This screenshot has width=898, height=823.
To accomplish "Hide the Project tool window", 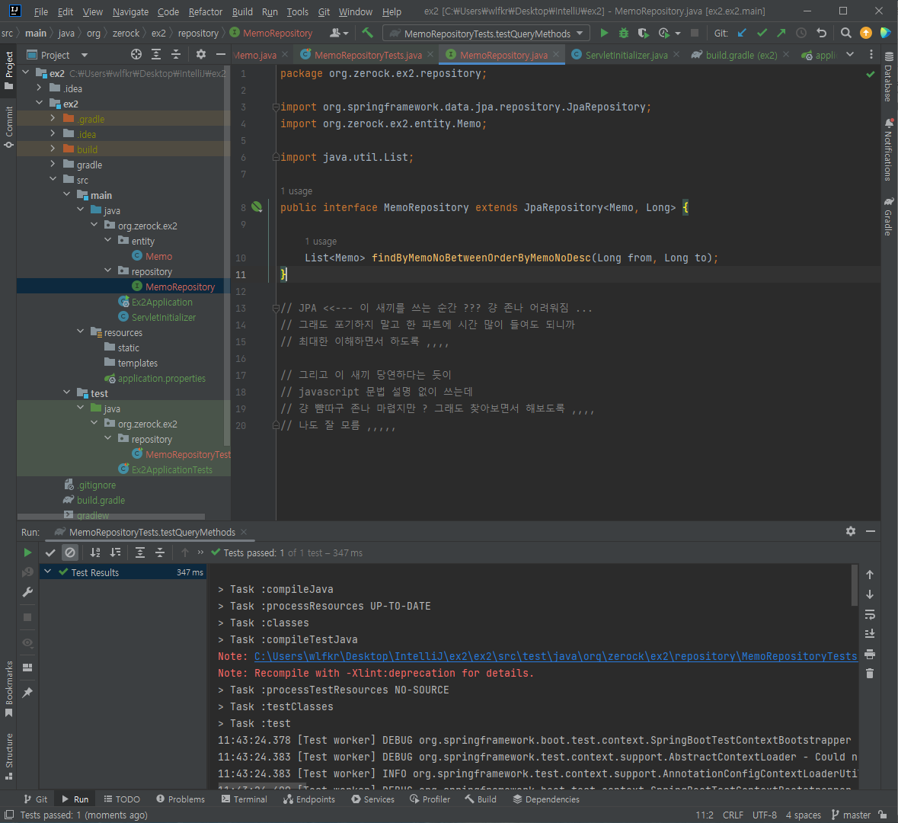I will pos(220,54).
